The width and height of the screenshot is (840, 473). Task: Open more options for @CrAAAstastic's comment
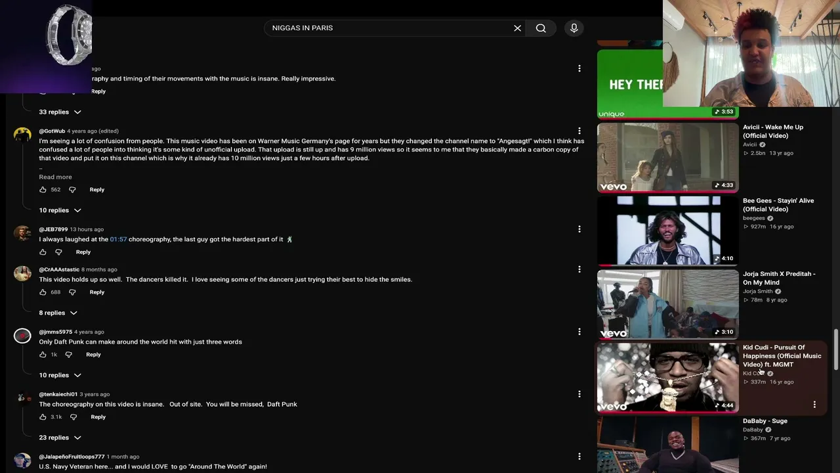pyautogui.click(x=579, y=269)
